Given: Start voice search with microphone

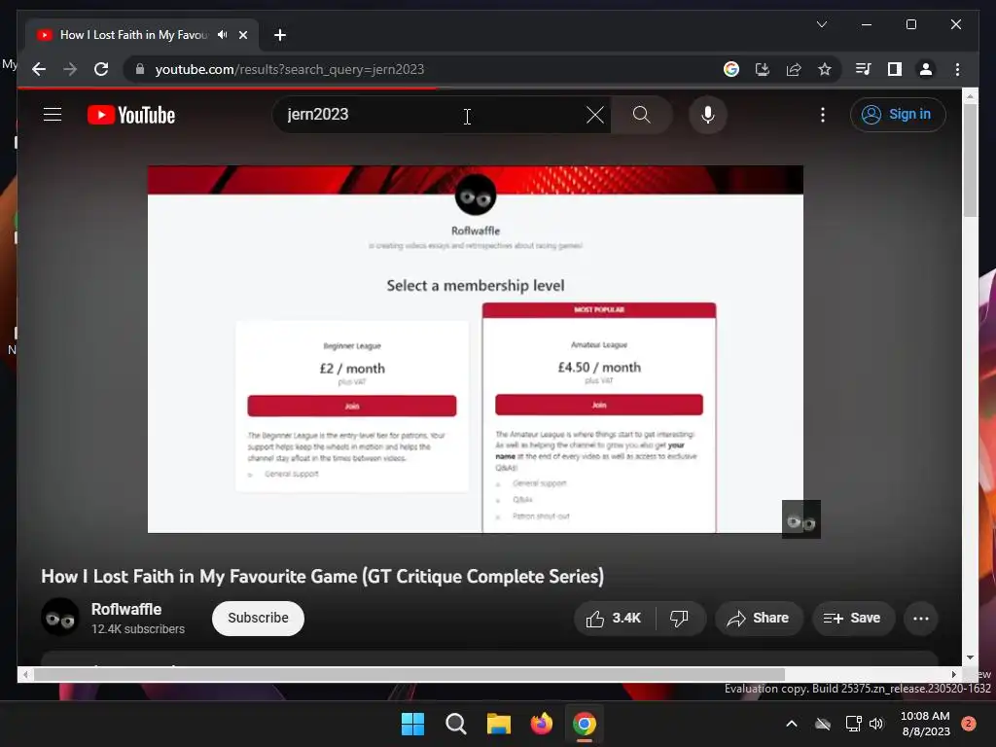Looking at the screenshot, I should point(708,115).
